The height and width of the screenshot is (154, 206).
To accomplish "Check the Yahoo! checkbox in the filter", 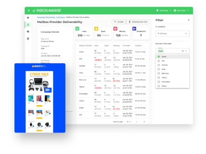I will [x=159, y=78].
